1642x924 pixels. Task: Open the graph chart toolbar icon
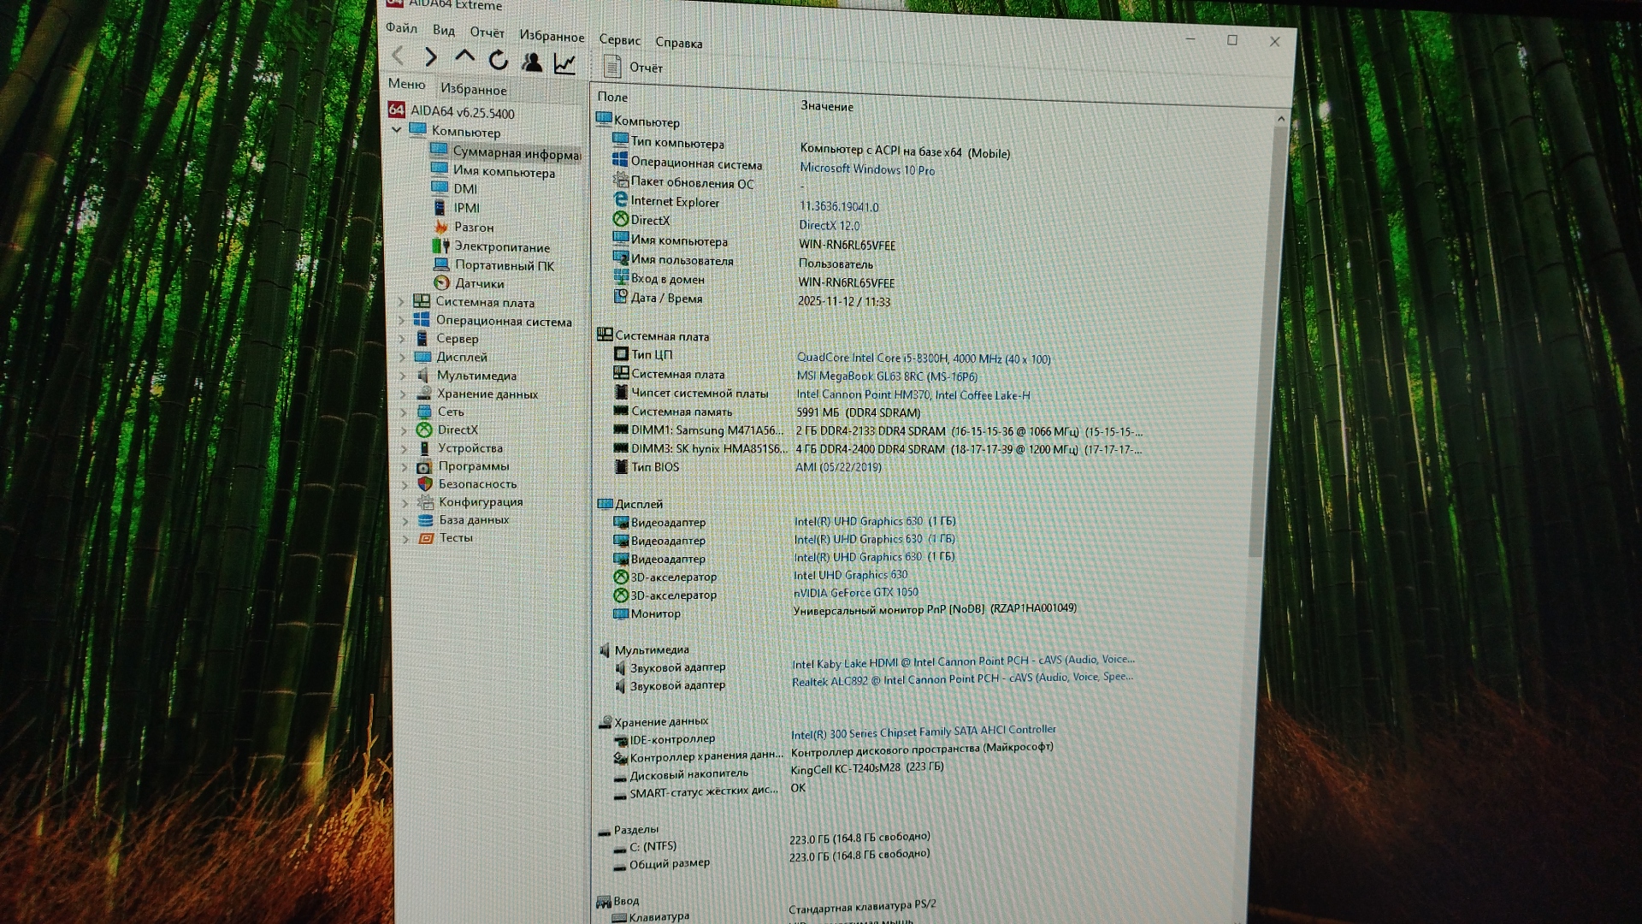564,63
